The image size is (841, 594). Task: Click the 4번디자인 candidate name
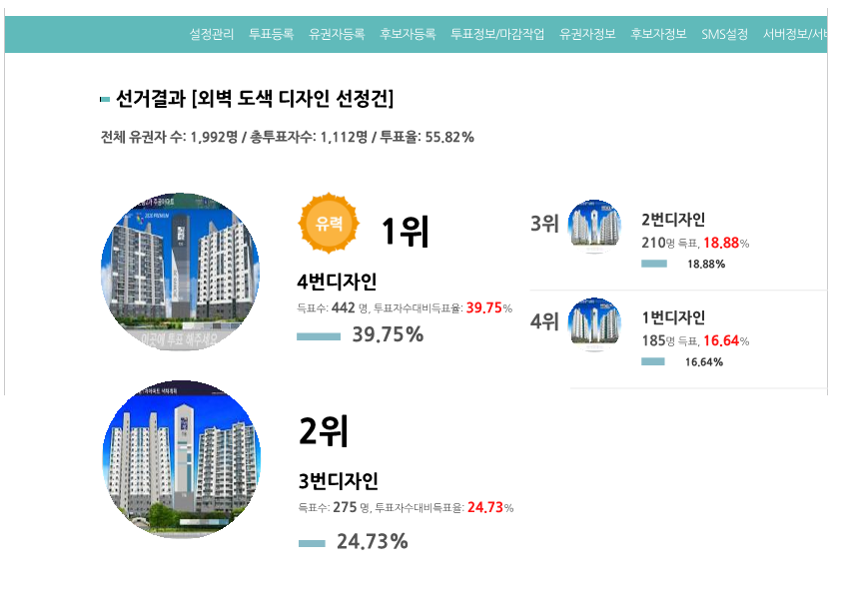point(337,282)
